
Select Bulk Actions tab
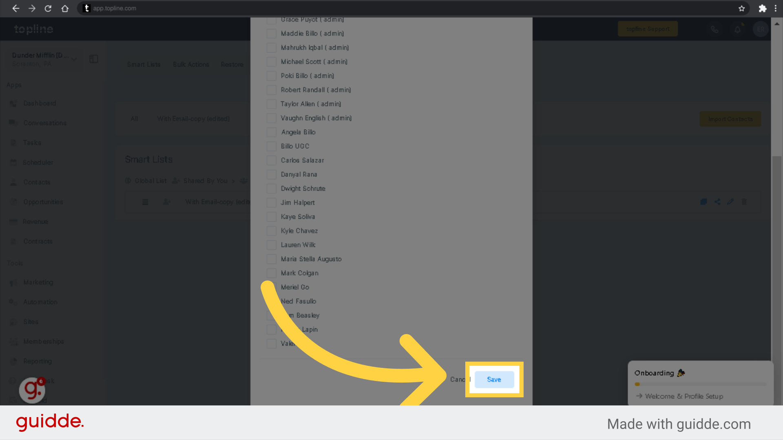(x=191, y=64)
